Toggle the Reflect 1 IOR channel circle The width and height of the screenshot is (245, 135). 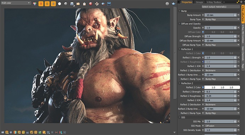203,66
